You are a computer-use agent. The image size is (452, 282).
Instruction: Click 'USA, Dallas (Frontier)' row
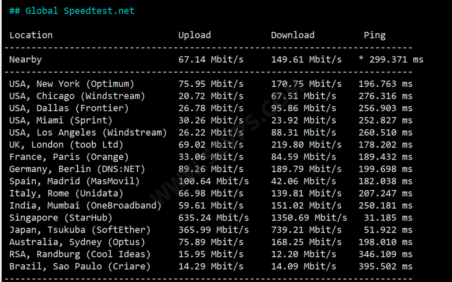coord(69,108)
